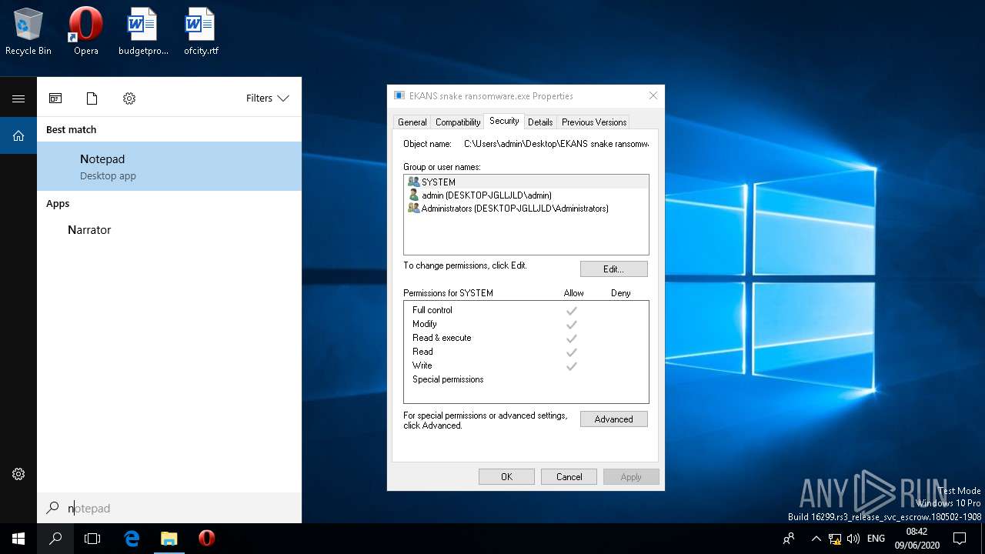
Task: Open the People icon in system tray
Action: (x=788, y=539)
